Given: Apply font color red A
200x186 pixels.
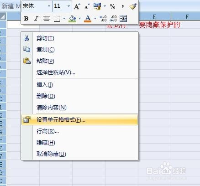Looking at the screenshot, I should pos(88,19).
